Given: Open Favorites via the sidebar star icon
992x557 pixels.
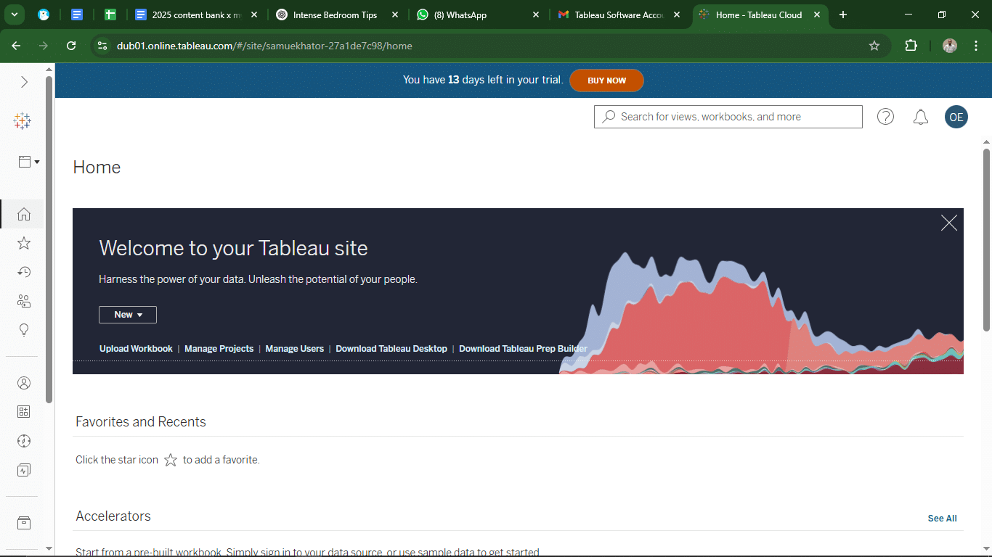Looking at the screenshot, I should (23, 243).
